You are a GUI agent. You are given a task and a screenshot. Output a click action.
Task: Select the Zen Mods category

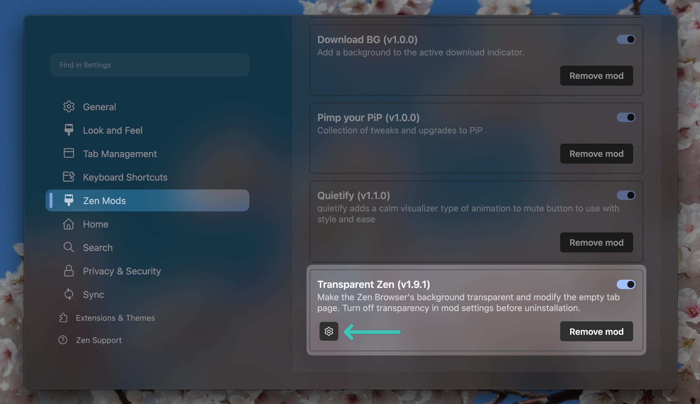point(147,201)
